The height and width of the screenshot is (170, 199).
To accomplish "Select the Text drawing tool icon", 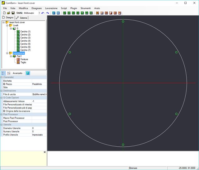I will tap(82, 13).
